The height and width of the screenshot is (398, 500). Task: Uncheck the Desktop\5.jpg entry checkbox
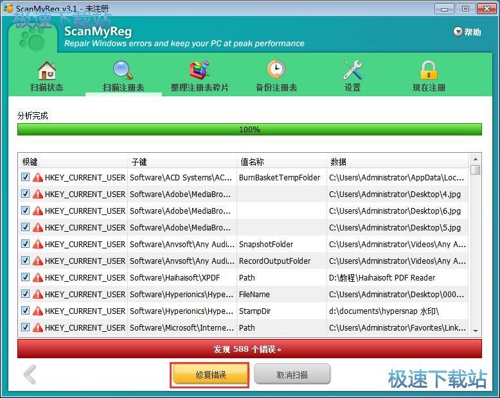25,227
